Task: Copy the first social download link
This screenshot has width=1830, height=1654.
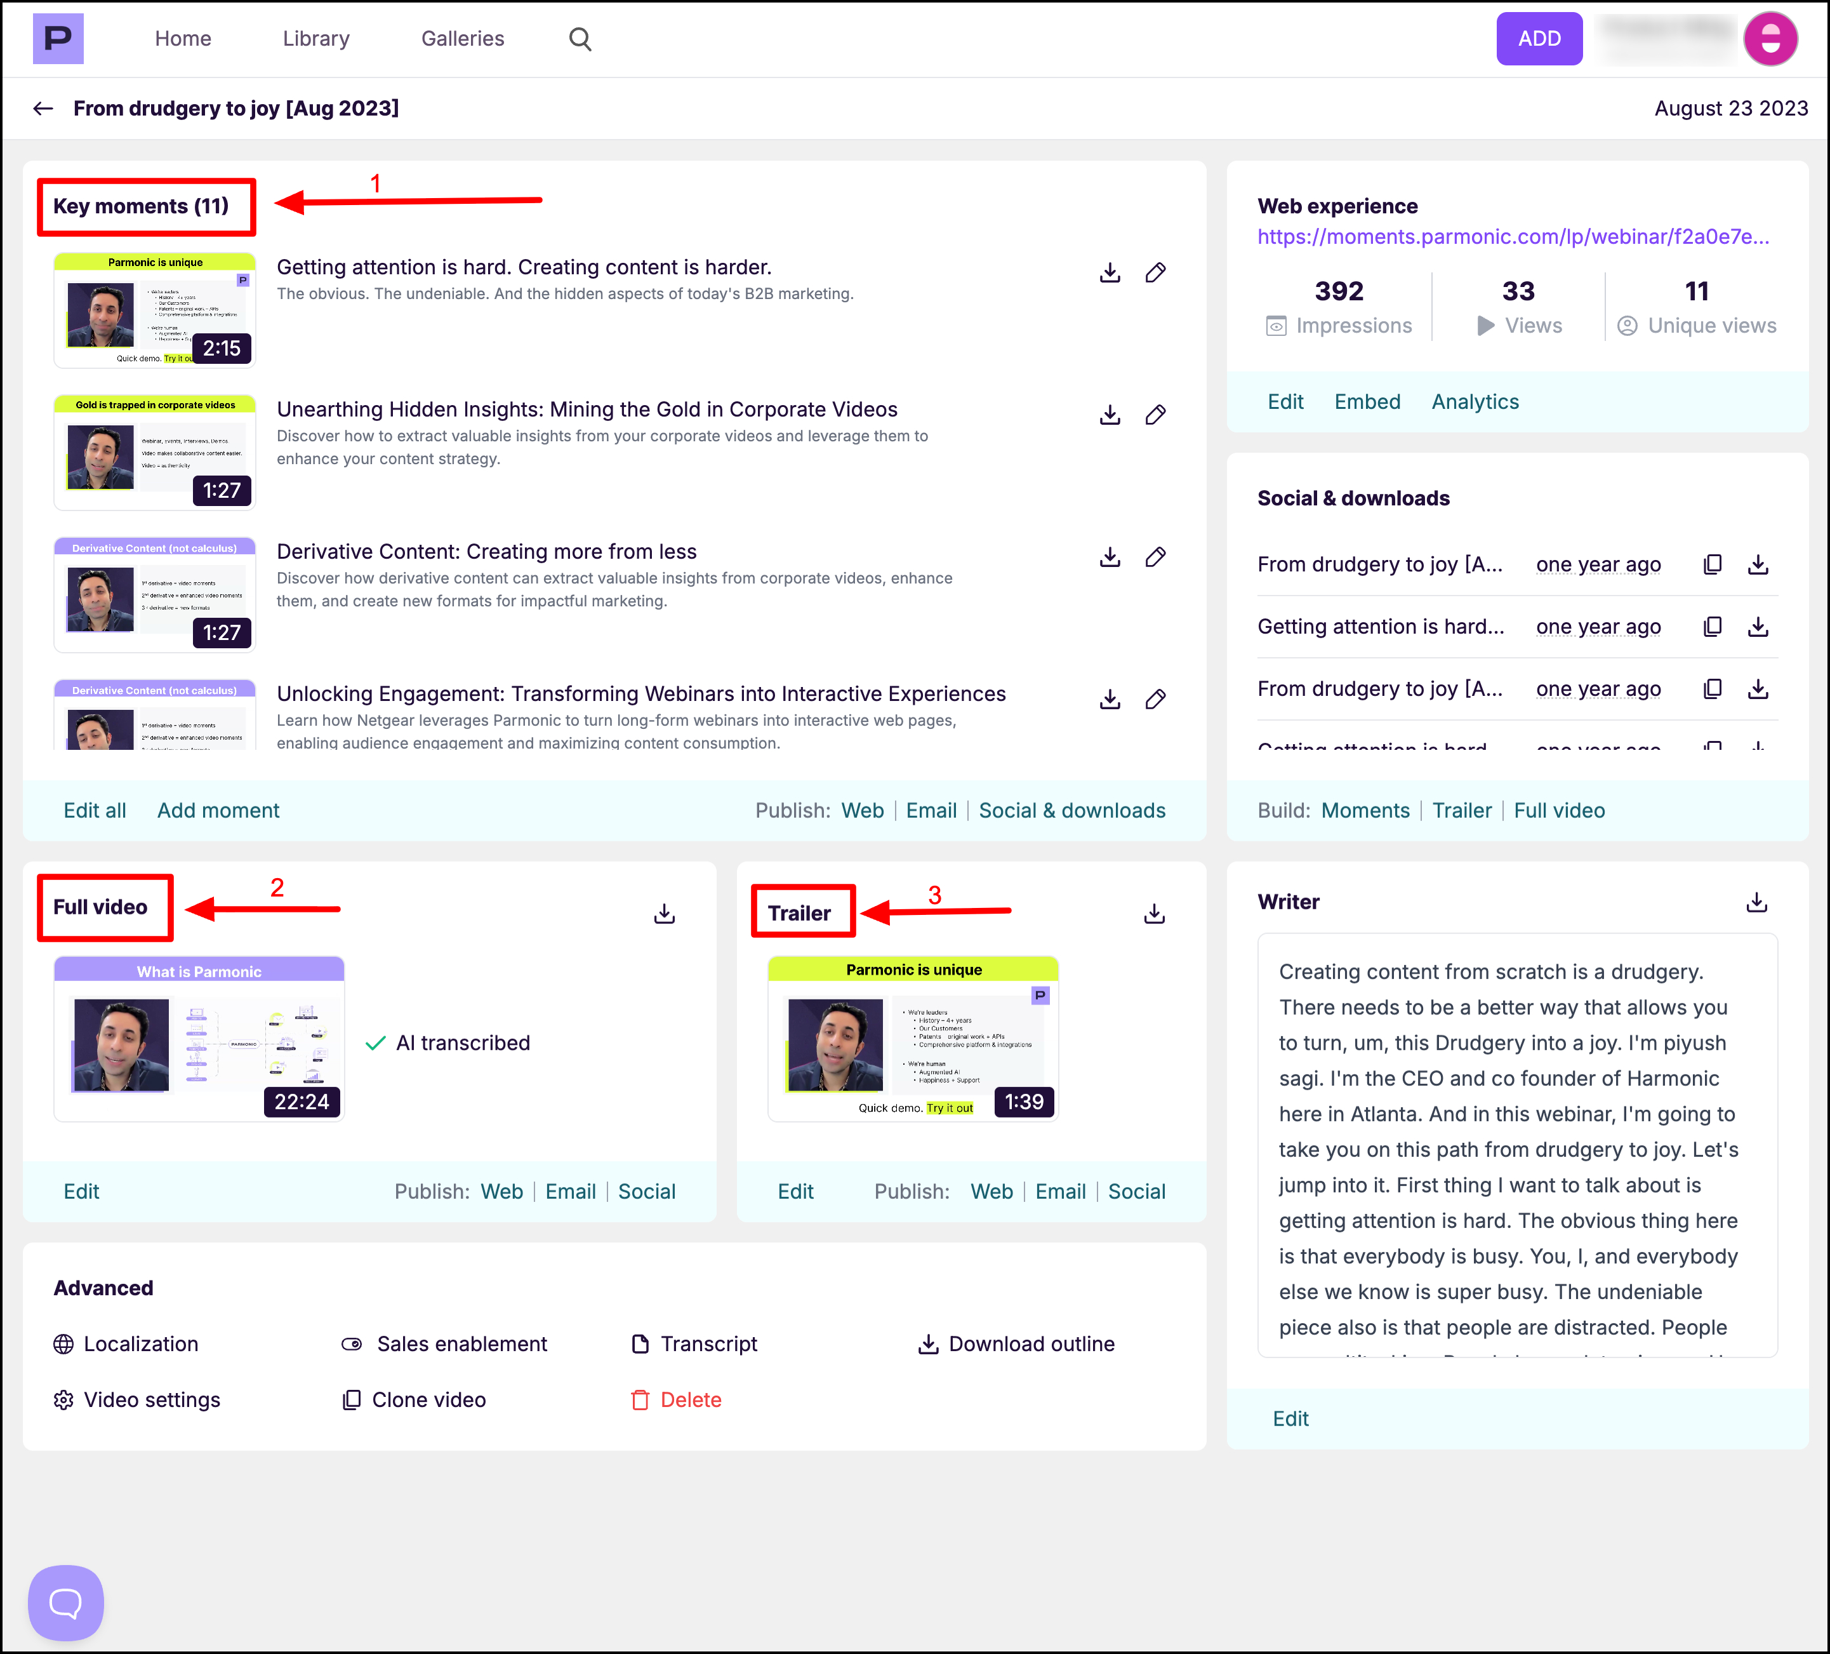Action: coord(1712,564)
